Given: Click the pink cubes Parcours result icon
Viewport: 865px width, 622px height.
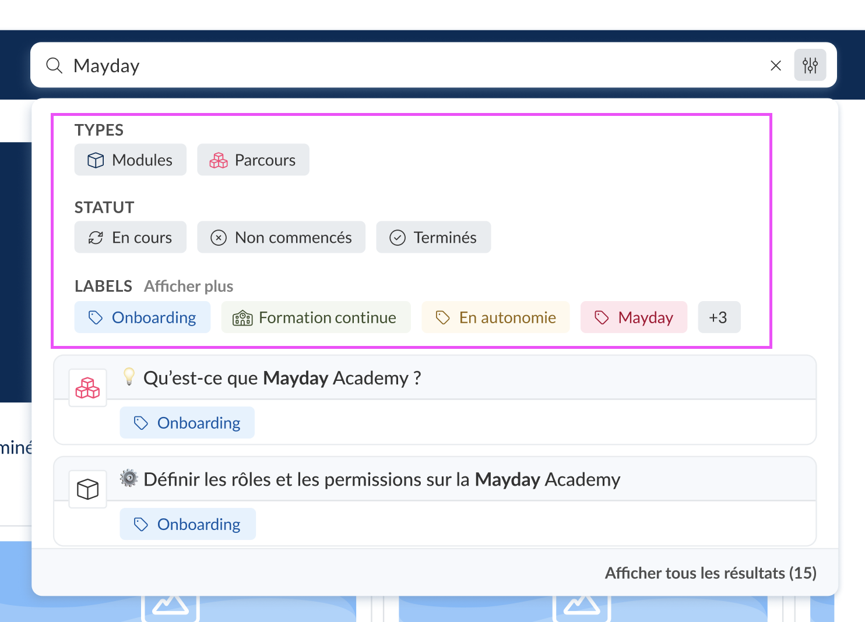Looking at the screenshot, I should [x=88, y=388].
